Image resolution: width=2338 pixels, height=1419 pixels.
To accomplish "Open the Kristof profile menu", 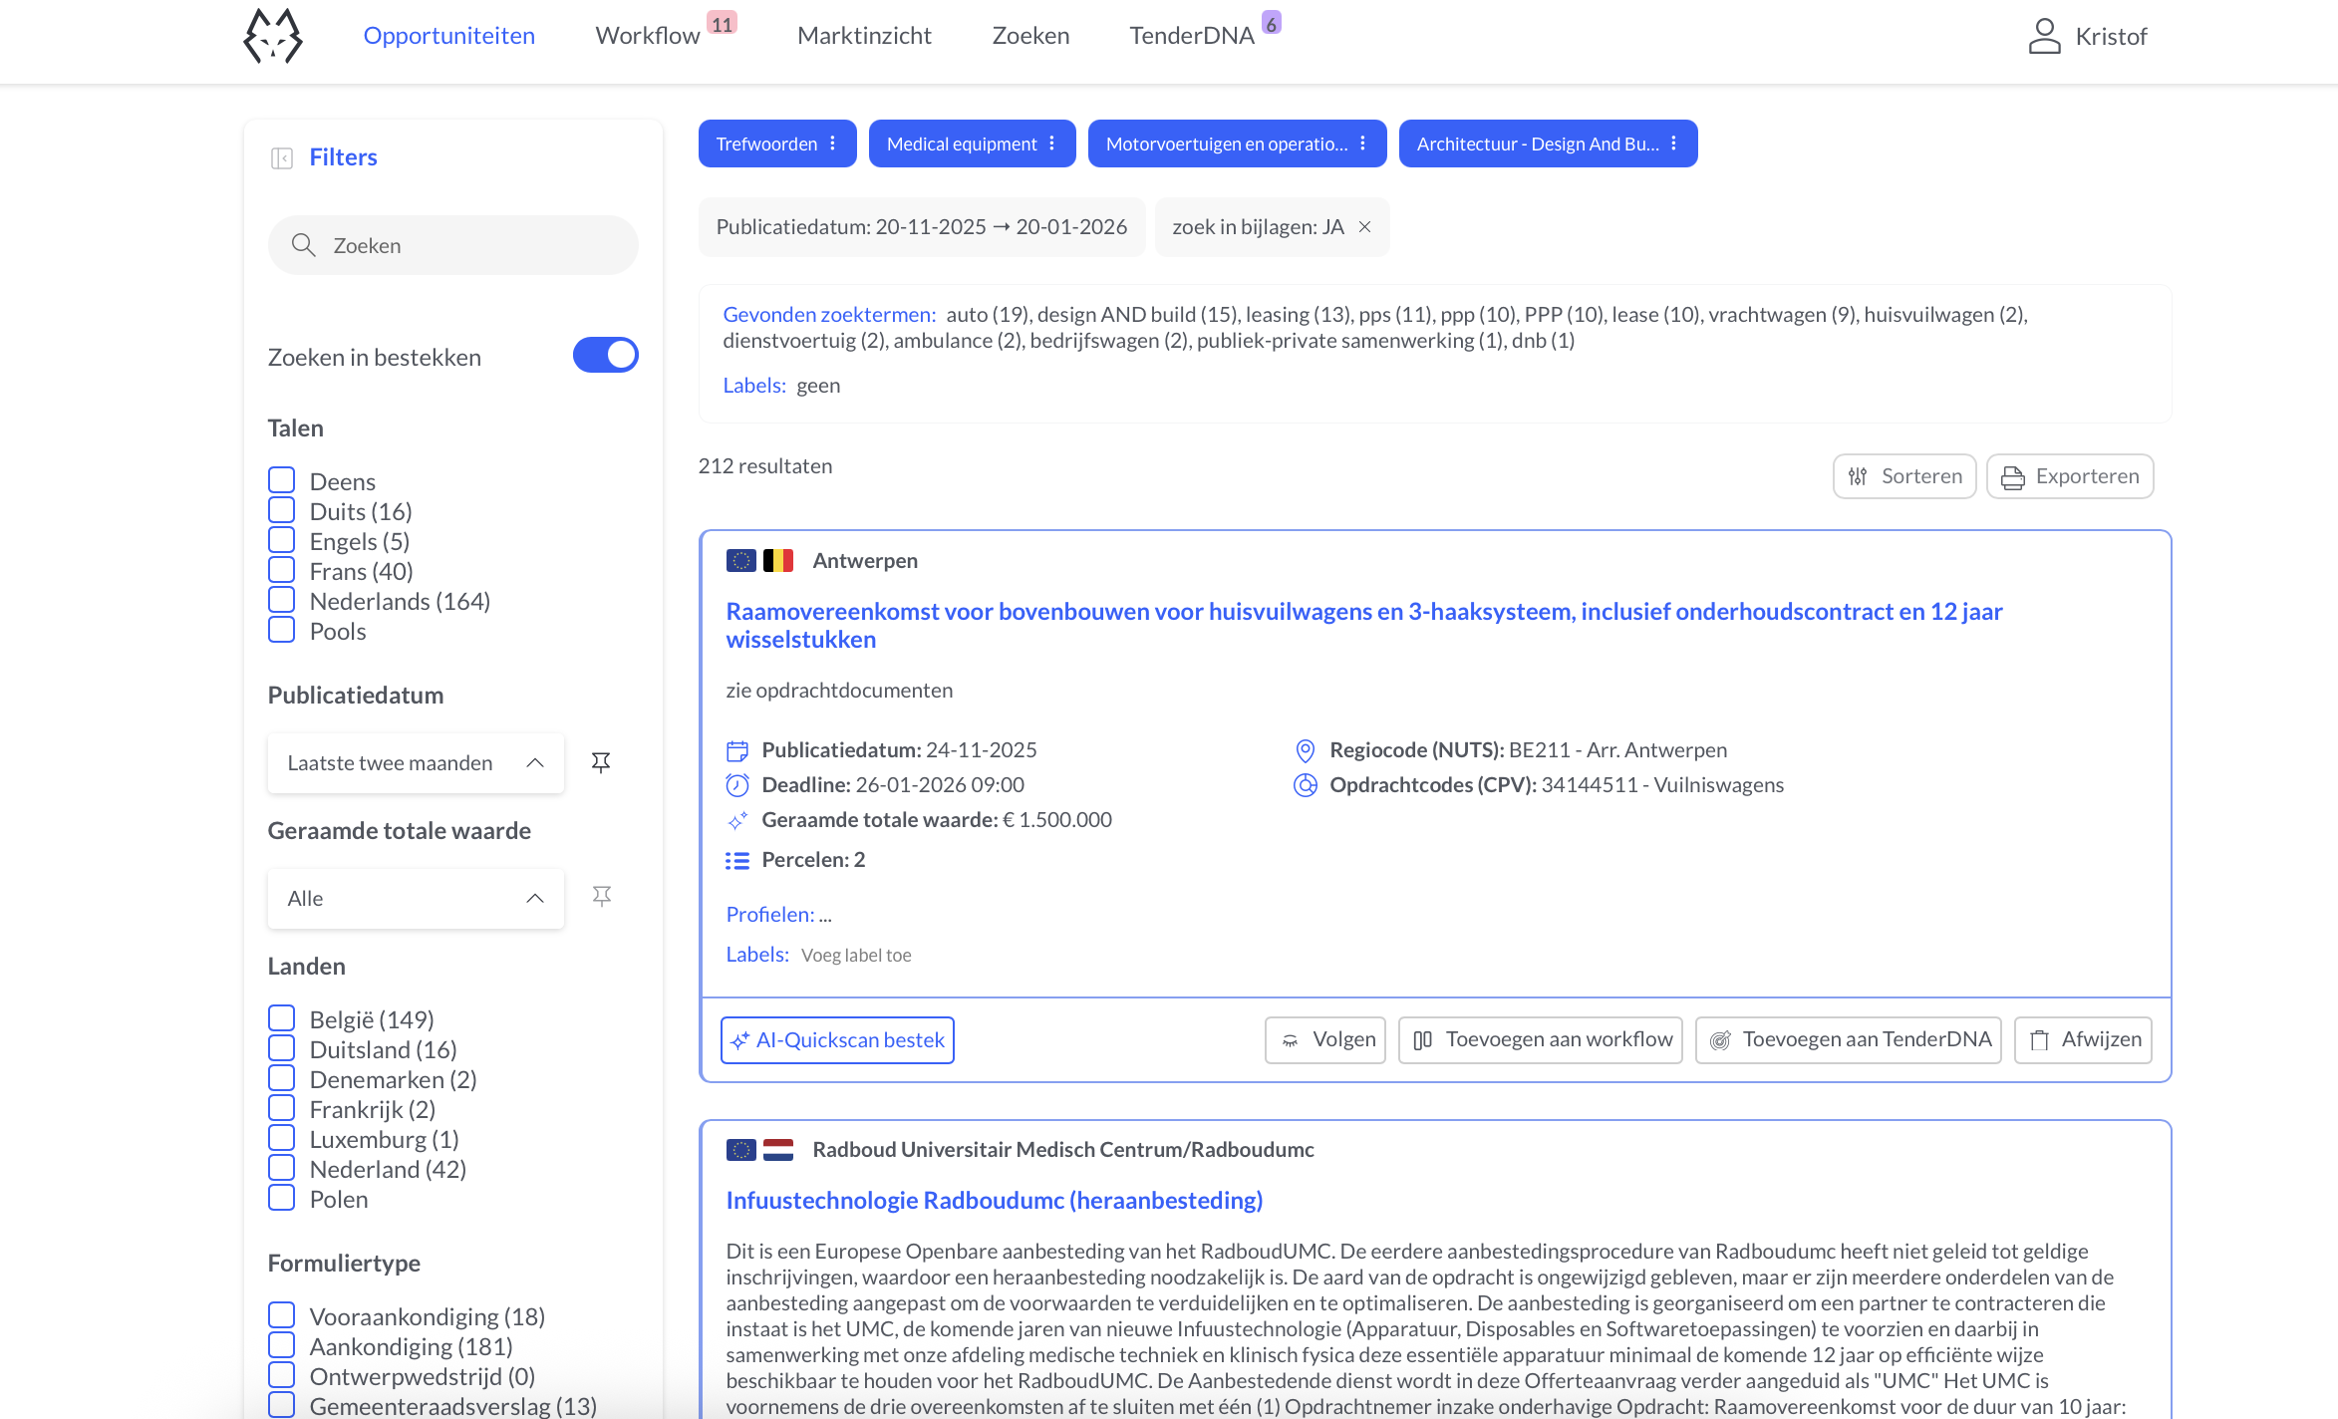I will [x=2087, y=36].
